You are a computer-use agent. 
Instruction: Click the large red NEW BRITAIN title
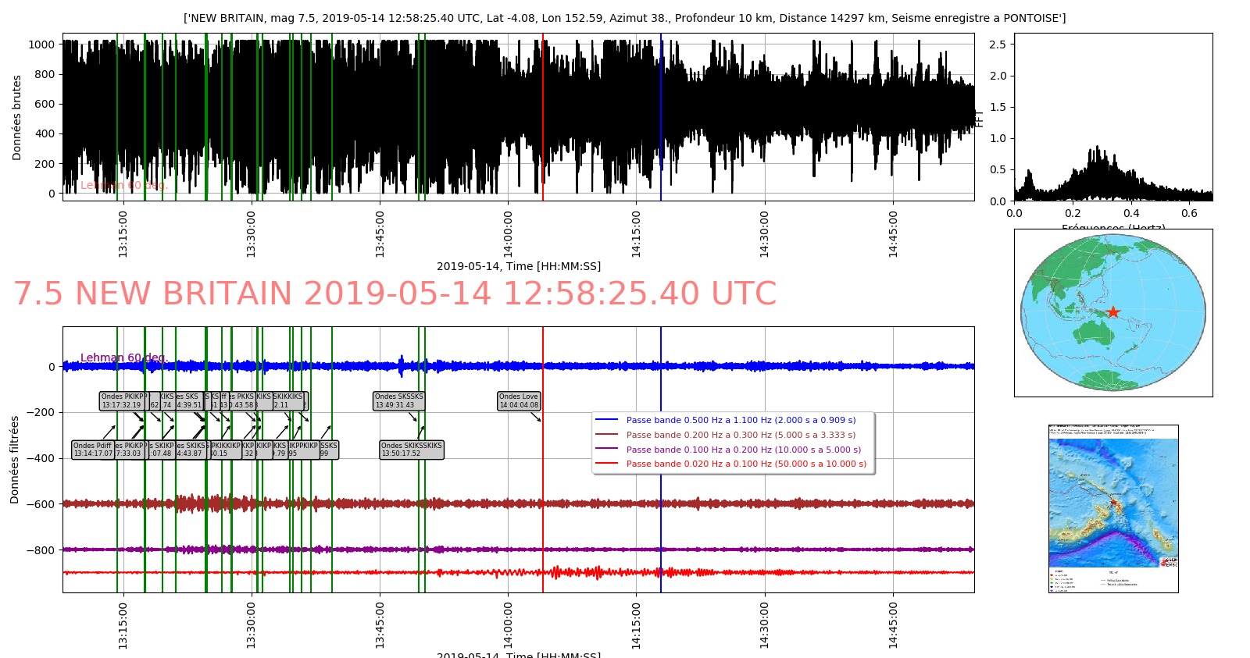(395, 294)
